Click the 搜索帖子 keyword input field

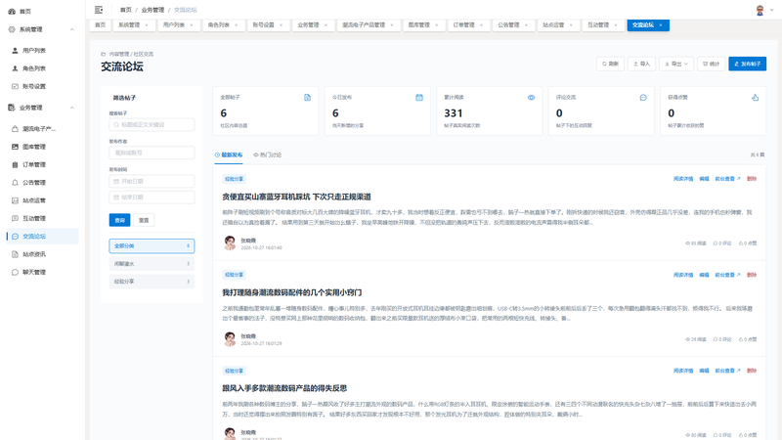[152, 125]
